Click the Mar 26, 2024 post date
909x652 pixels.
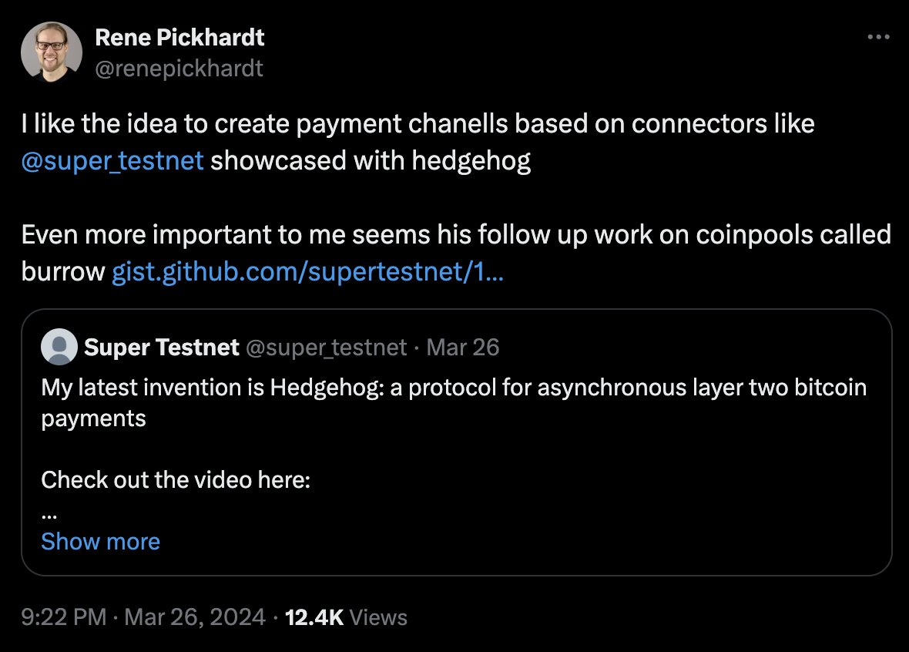194,617
